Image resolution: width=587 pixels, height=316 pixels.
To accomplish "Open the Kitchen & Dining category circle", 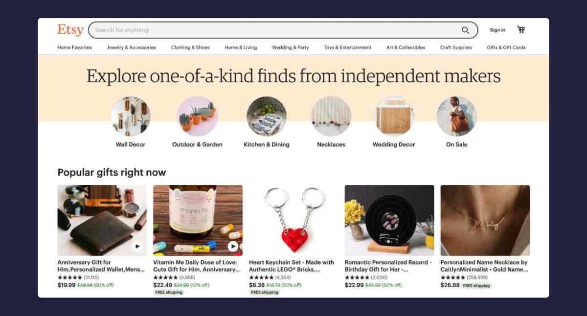I will (x=267, y=116).
